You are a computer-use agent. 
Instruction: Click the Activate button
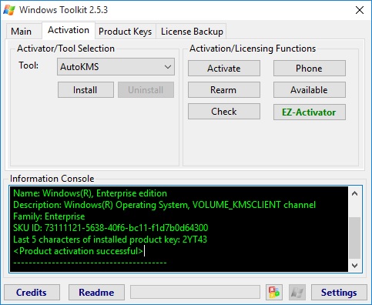(x=224, y=69)
